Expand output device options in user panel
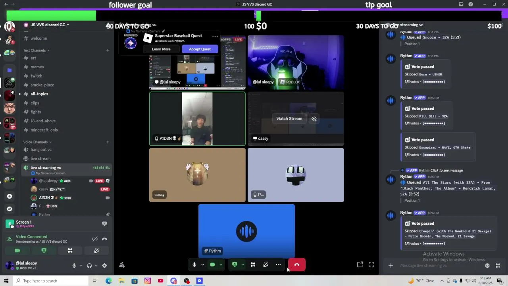The height and width of the screenshot is (286, 508). 96,266
